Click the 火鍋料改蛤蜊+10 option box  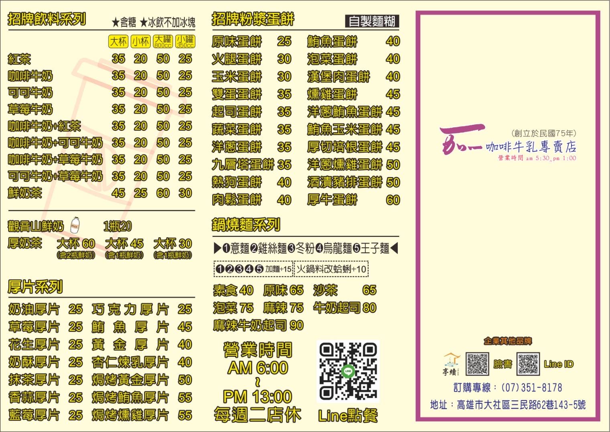pos(331,269)
